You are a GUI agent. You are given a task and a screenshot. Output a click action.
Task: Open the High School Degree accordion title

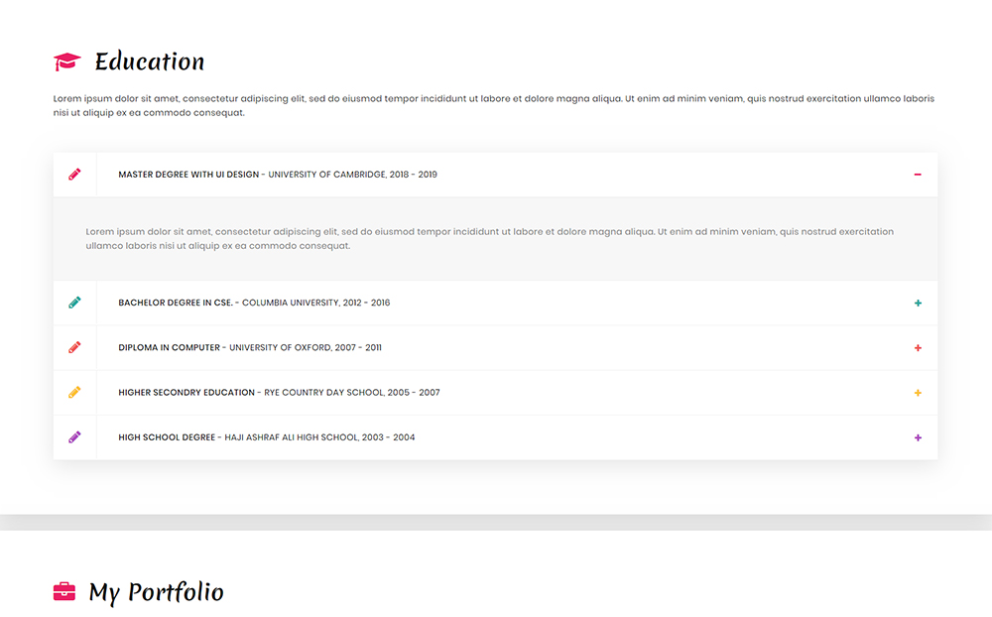coord(266,437)
